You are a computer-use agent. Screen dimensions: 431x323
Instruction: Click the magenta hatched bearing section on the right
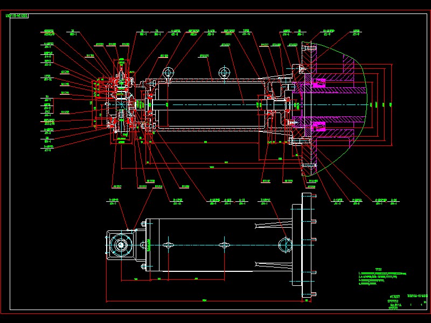coord(319,83)
